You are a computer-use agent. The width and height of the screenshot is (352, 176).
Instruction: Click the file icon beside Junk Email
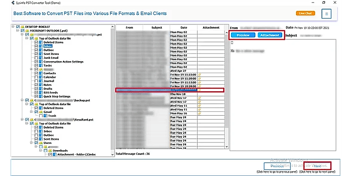tap(41, 58)
